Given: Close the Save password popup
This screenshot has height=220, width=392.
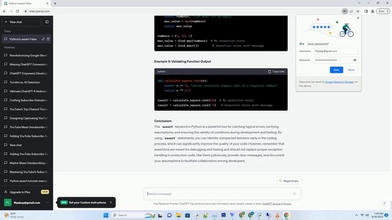Looking at the screenshot, I should point(358,18).
